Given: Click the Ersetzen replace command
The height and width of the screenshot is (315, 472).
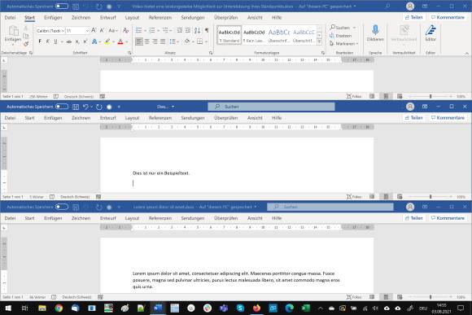Looking at the screenshot, I should tap(340, 36).
